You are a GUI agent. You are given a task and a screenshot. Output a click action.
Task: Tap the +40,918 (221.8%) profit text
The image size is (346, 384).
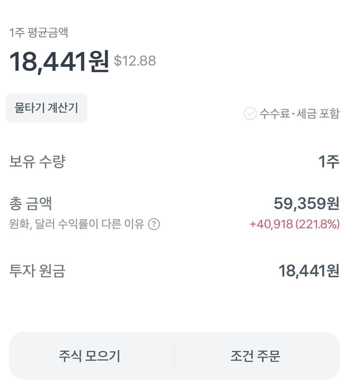point(295,224)
